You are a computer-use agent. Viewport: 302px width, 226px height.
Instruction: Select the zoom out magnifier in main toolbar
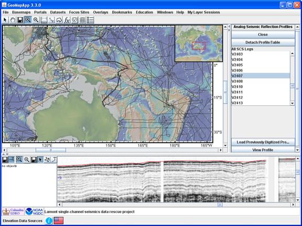(x=36, y=20)
